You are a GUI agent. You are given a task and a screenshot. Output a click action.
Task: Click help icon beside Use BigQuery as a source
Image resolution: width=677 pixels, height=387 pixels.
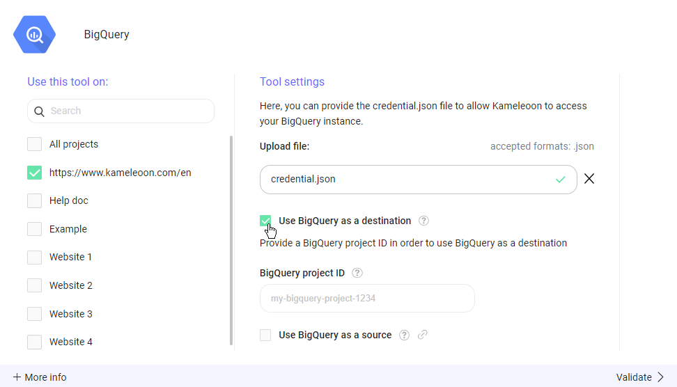404,335
